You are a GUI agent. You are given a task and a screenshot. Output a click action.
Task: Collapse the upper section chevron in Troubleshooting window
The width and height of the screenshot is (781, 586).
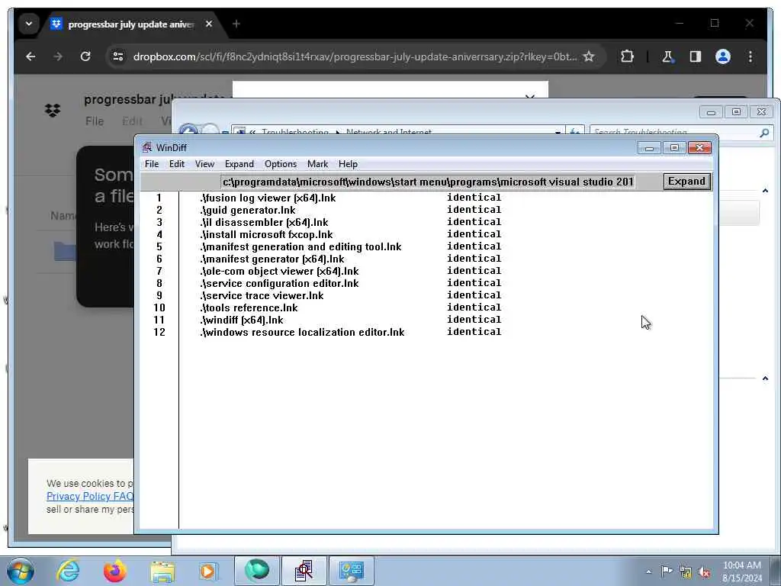(765, 190)
